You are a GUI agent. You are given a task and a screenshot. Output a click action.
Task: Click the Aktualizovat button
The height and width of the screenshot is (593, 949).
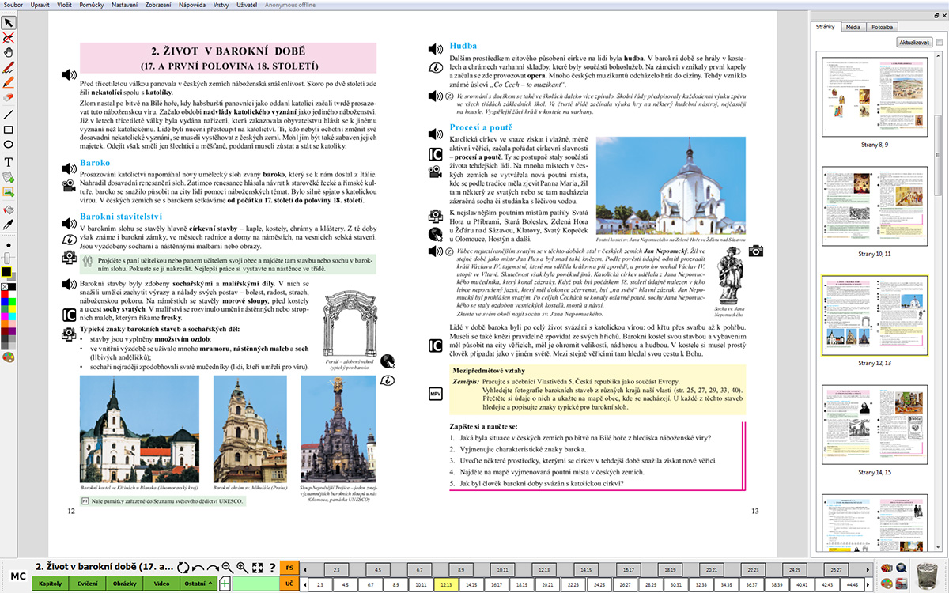tap(914, 42)
